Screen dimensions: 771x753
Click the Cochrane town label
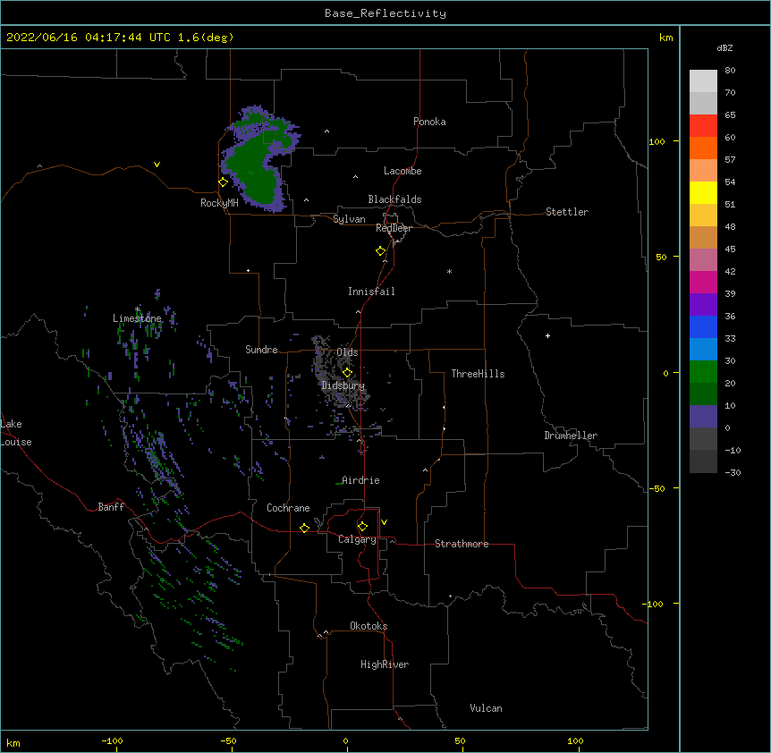tap(288, 508)
